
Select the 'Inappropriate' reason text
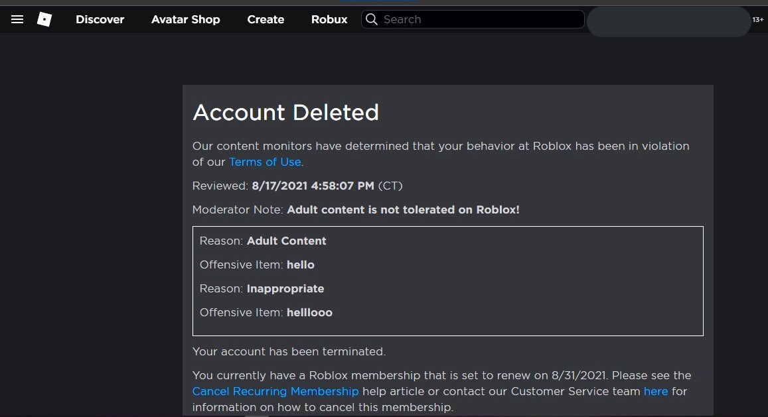pyautogui.click(x=285, y=289)
